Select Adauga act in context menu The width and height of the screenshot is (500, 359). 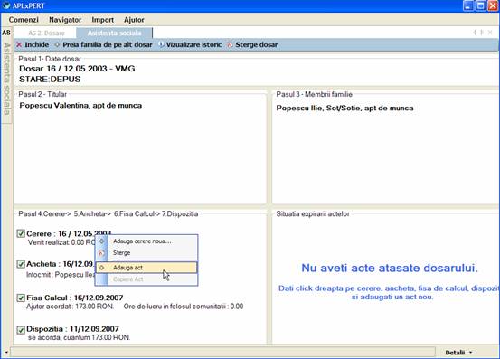(x=146, y=268)
